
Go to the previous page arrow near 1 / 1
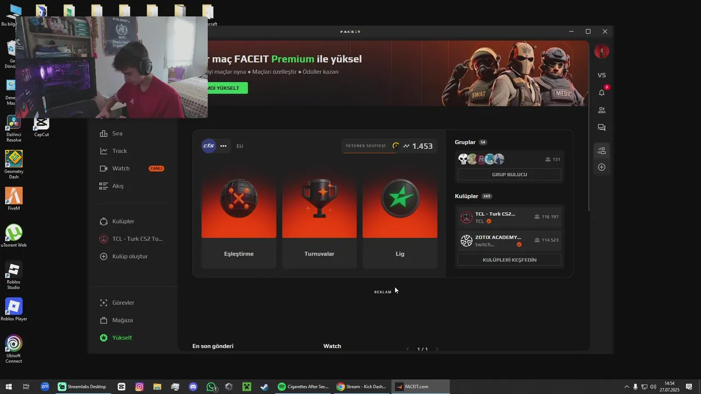coord(407,349)
